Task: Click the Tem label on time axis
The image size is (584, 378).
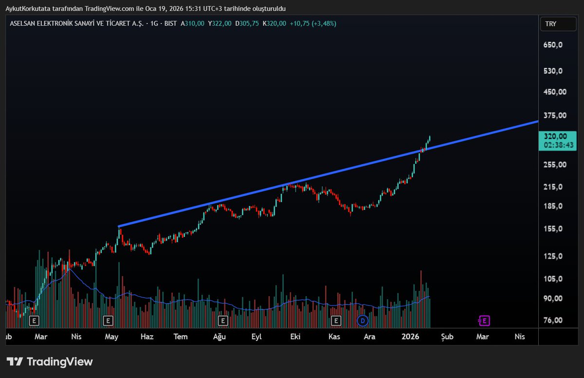Action: tap(181, 337)
